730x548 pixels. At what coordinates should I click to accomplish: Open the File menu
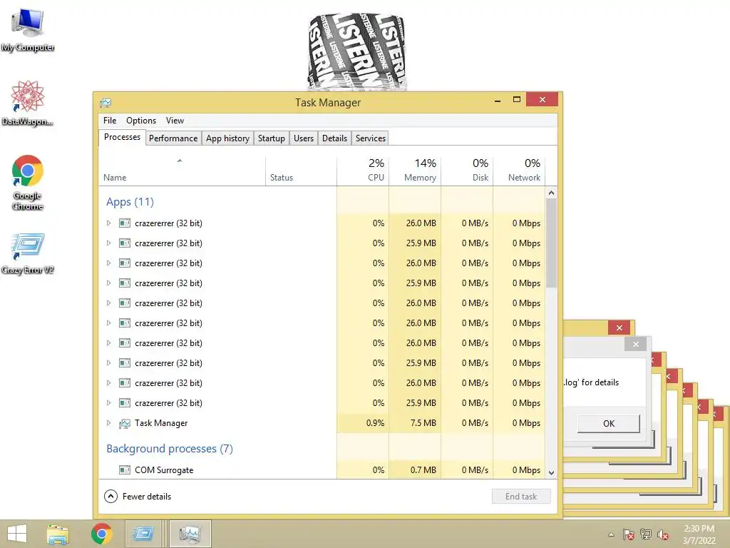pos(110,120)
